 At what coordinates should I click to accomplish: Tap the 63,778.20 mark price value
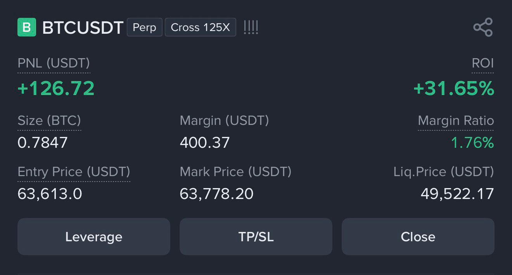[217, 194]
